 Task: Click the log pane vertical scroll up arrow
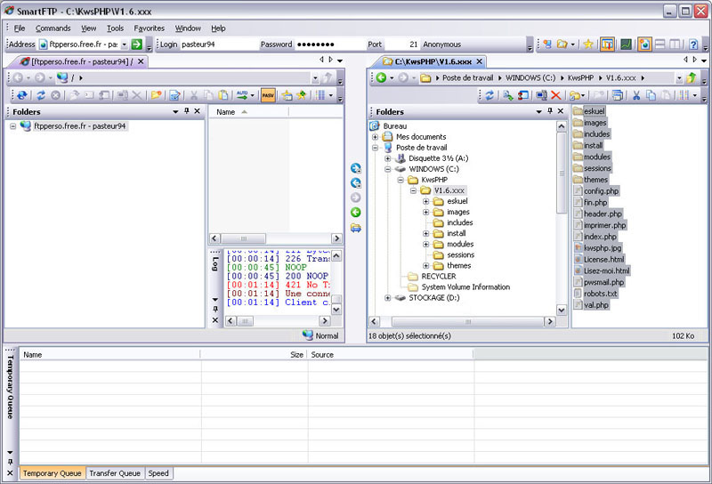(336, 255)
